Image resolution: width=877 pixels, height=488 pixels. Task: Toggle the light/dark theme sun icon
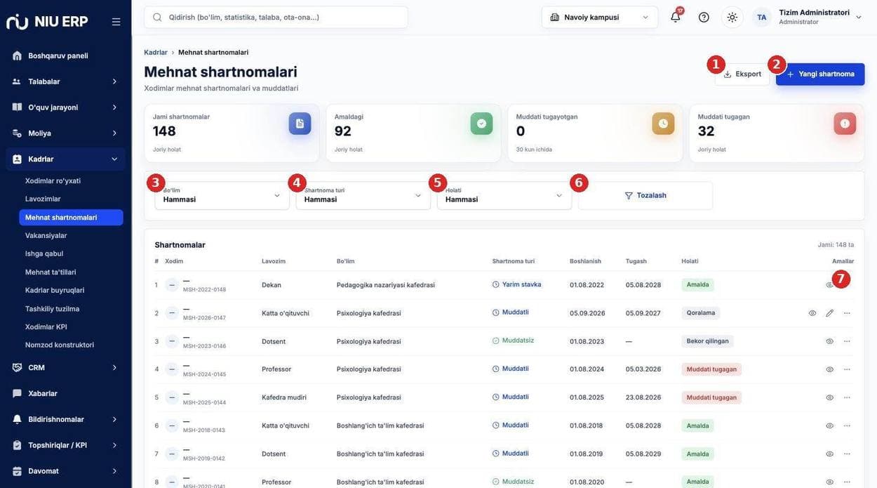point(732,17)
